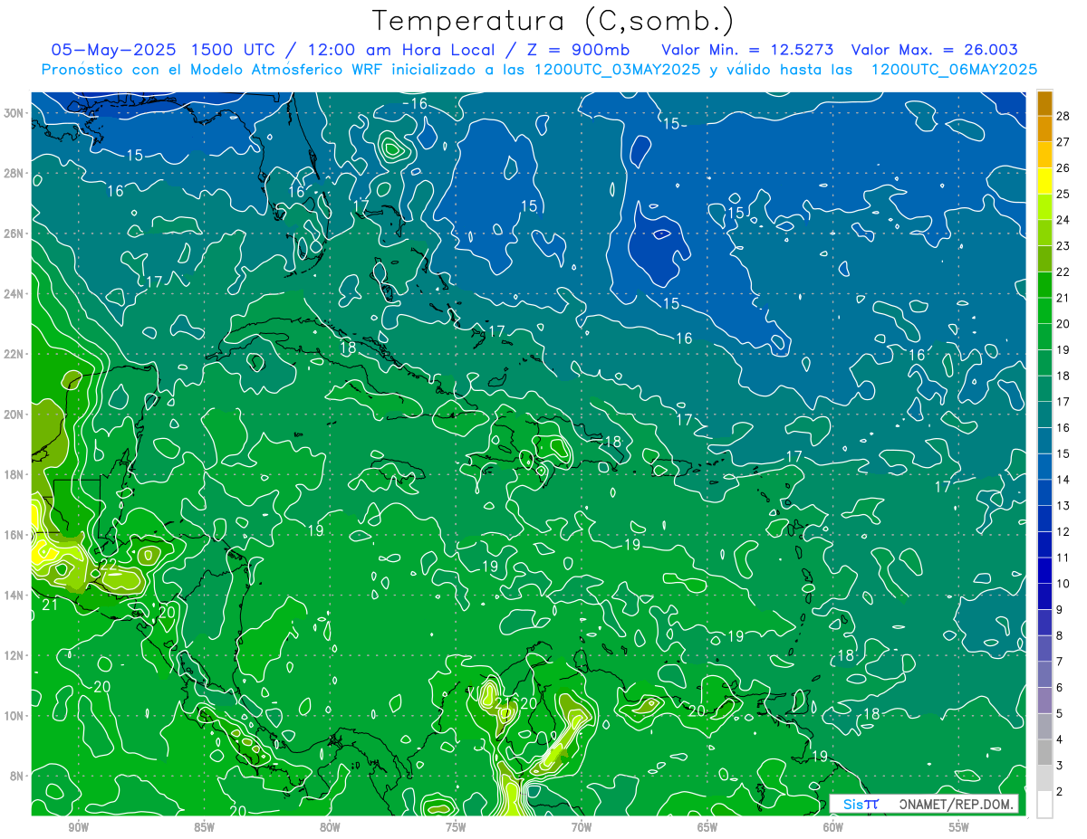1087x839 pixels.
Task: Click latitude axis label '30N'
Action: (14, 113)
